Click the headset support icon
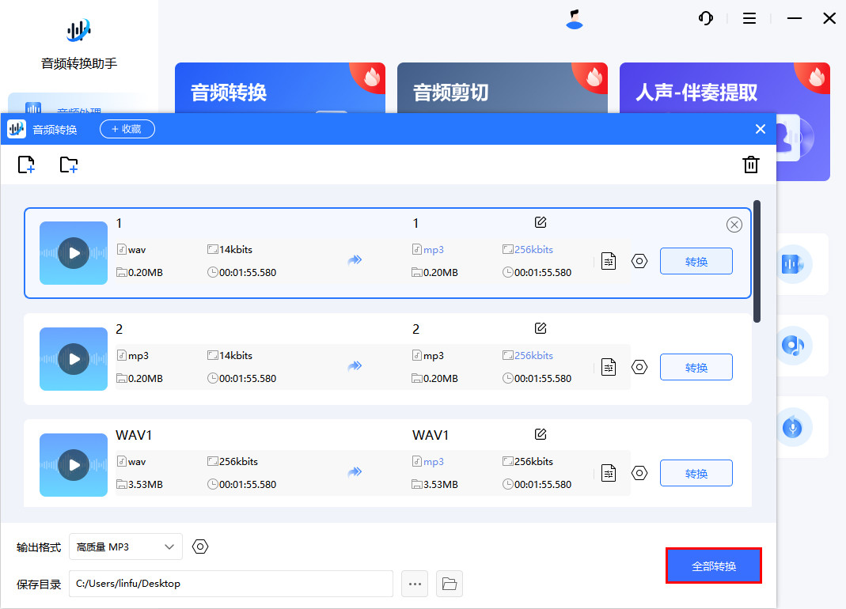 point(705,17)
